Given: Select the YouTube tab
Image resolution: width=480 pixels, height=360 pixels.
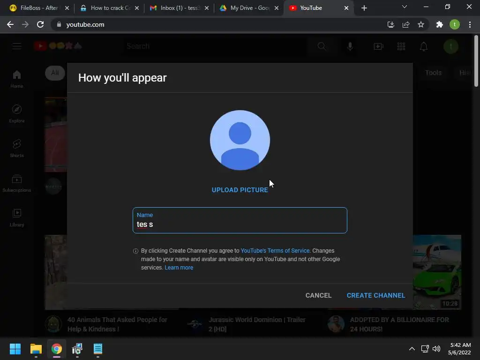Looking at the screenshot, I should pos(318,8).
